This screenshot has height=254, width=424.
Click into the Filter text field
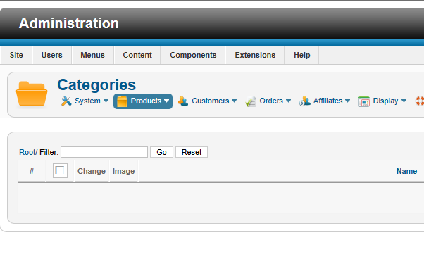pyautogui.click(x=104, y=152)
